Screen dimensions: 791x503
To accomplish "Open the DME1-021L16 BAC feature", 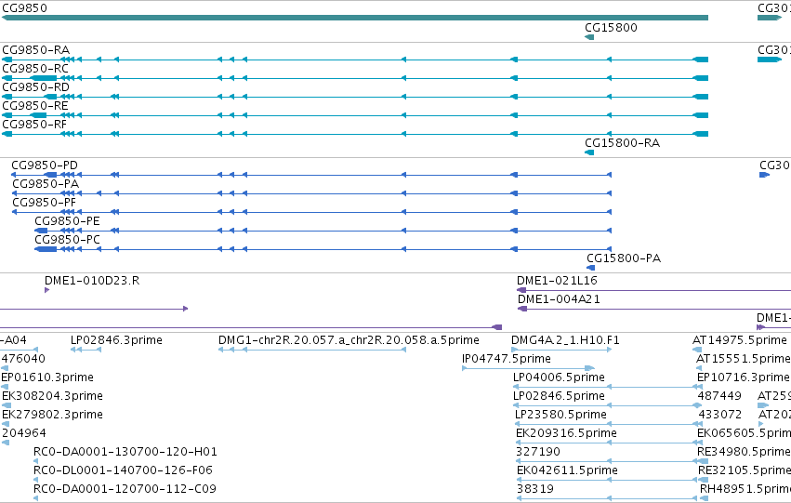I will tap(557, 281).
